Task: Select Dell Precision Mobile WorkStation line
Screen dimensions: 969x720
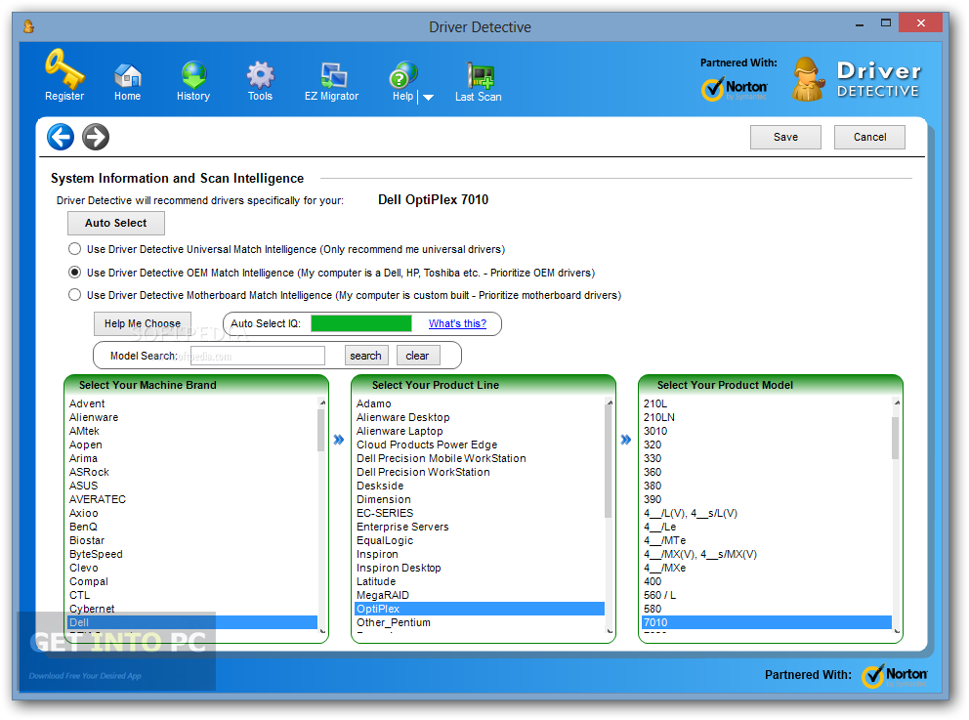Action: pos(442,458)
